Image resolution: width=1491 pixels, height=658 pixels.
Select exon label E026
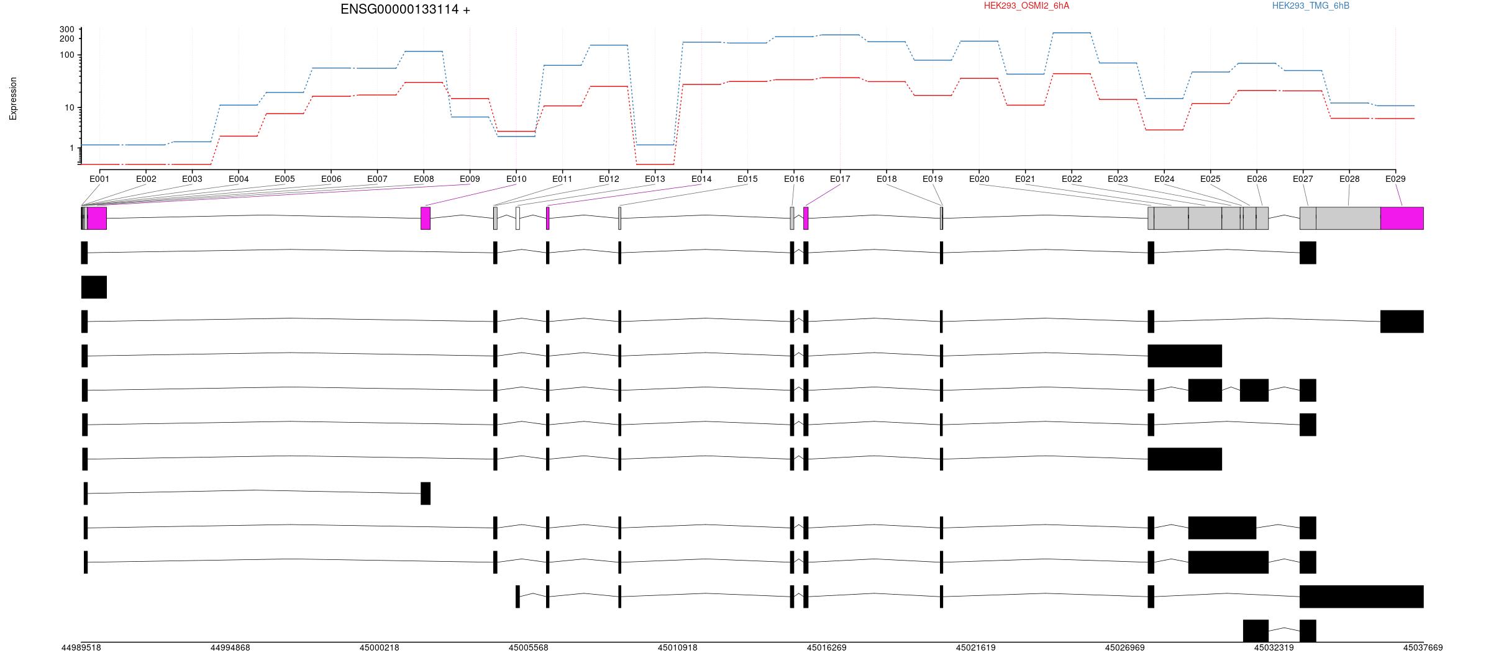(1257, 179)
